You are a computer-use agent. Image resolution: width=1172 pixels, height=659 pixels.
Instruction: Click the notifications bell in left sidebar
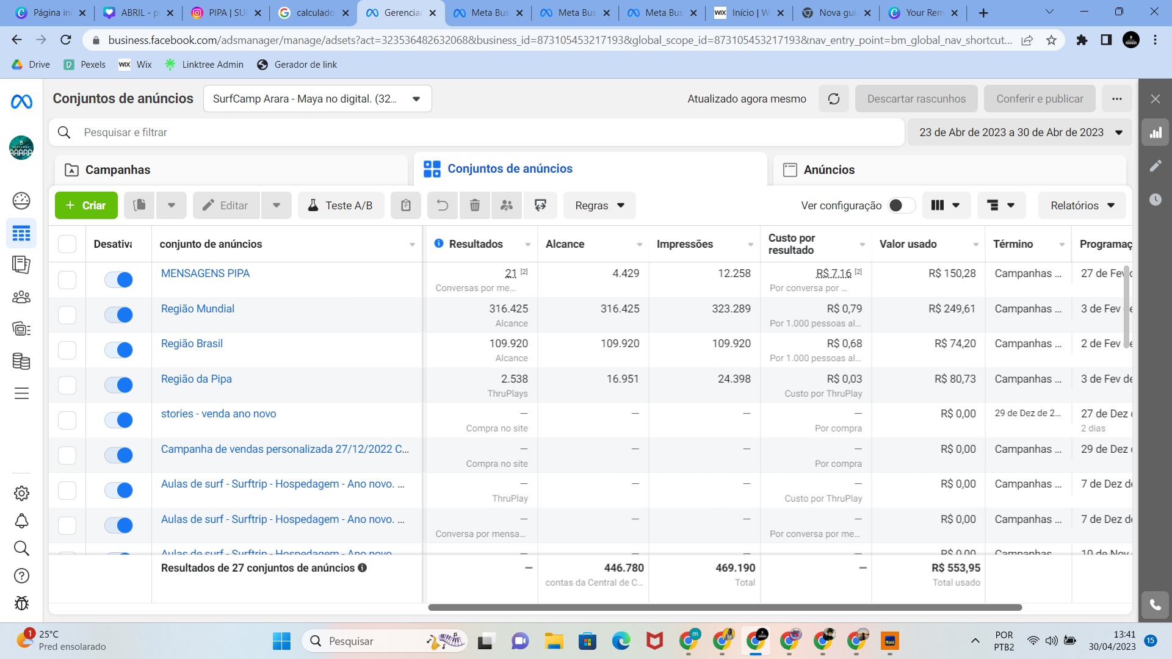pos(21,521)
